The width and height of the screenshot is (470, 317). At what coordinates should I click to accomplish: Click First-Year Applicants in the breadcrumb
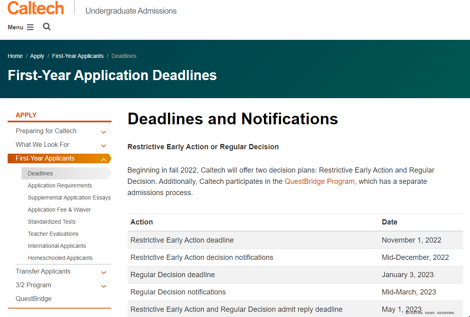point(78,56)
